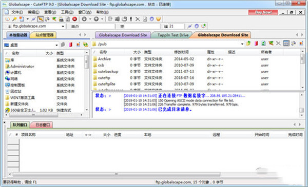The height and width of the screenshot is (187, 308).
Task: Click the remote Up one folder green arrow icon
Action: pos(248,44)
